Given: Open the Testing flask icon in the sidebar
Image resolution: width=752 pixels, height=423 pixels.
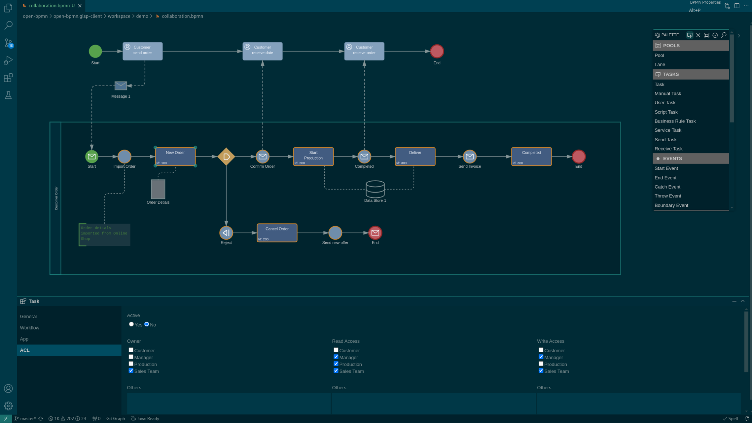Looking at the screenshot, I should pos(8,95).
